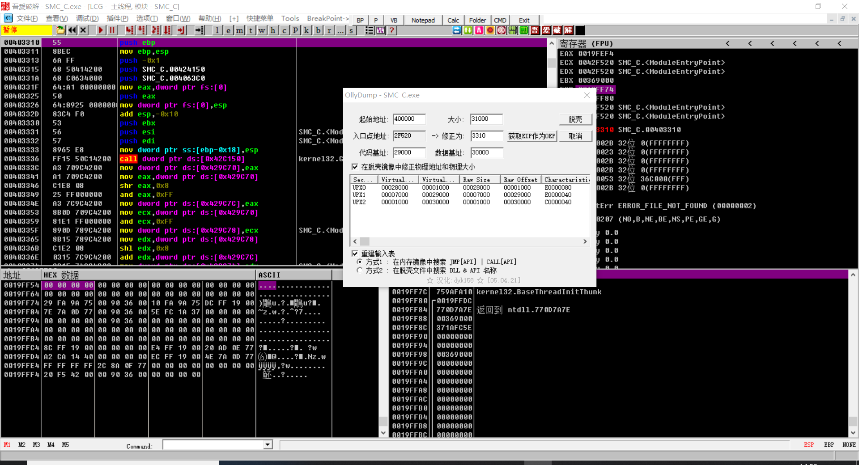
Task: Open Threads 't' toolbar icon
Action: (x=251, y=30)
